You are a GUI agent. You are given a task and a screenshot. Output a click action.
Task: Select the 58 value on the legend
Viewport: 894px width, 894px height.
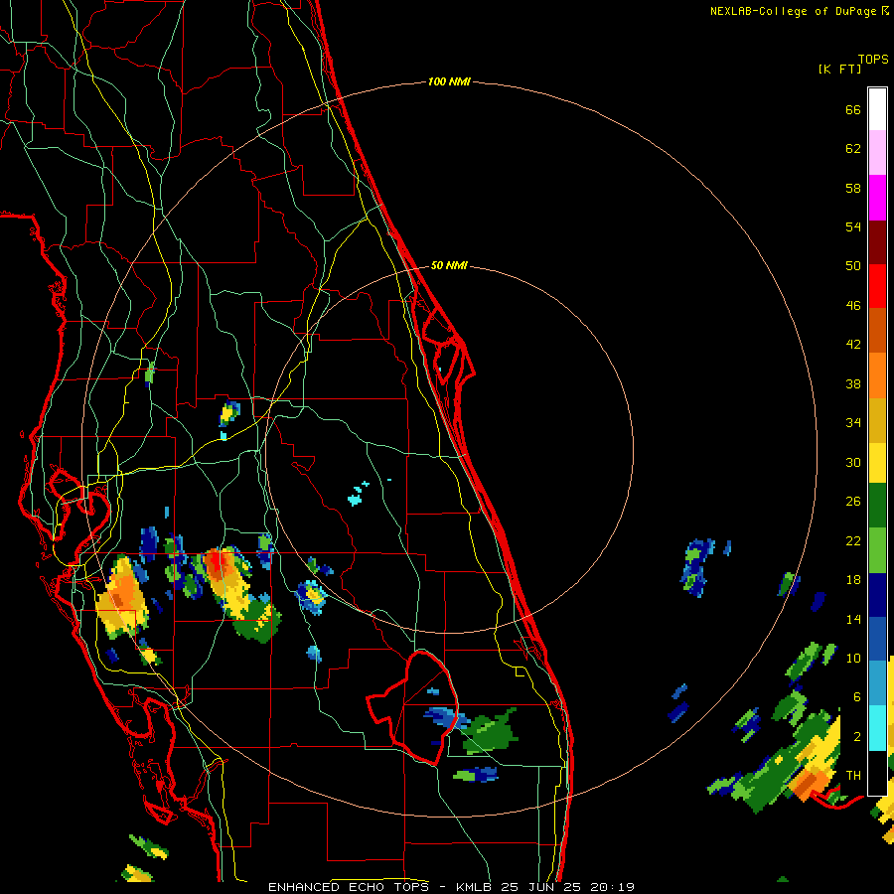click(853, 188)
